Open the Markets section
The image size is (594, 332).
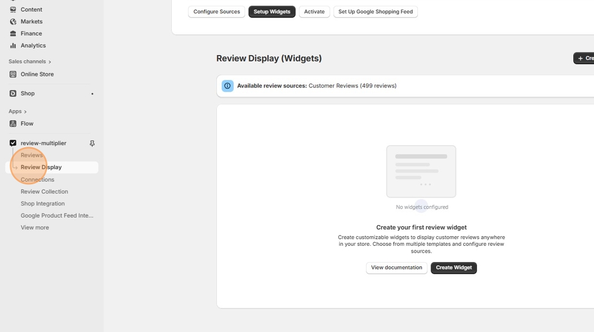click(31, 21)
